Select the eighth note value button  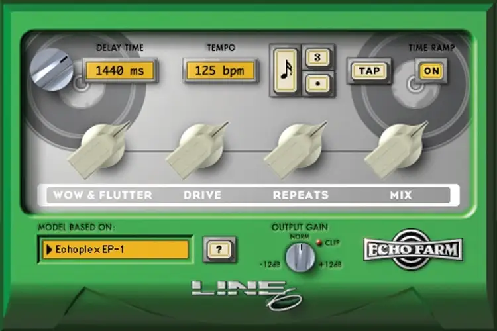tap(285, 71)
